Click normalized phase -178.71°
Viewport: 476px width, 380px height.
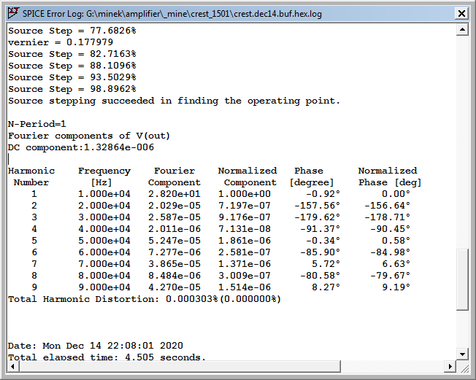pyautogui.click(x=388, y=217)
